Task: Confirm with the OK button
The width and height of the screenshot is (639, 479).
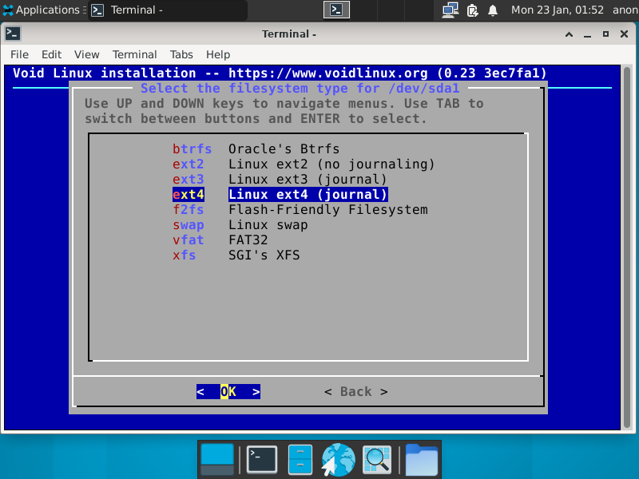Action: click(228, 392)
